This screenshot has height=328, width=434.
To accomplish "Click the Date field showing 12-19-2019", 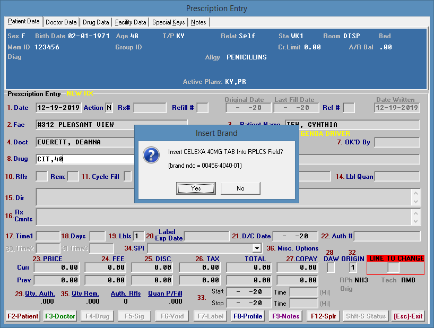I will [x=58, y=108].
